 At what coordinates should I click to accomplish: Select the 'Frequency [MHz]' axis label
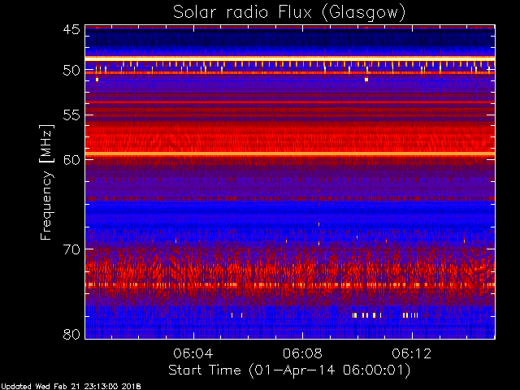click(46, 182)
